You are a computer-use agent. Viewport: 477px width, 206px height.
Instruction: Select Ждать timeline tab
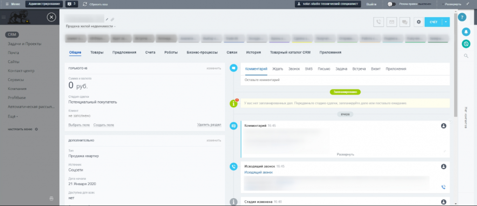278,69
